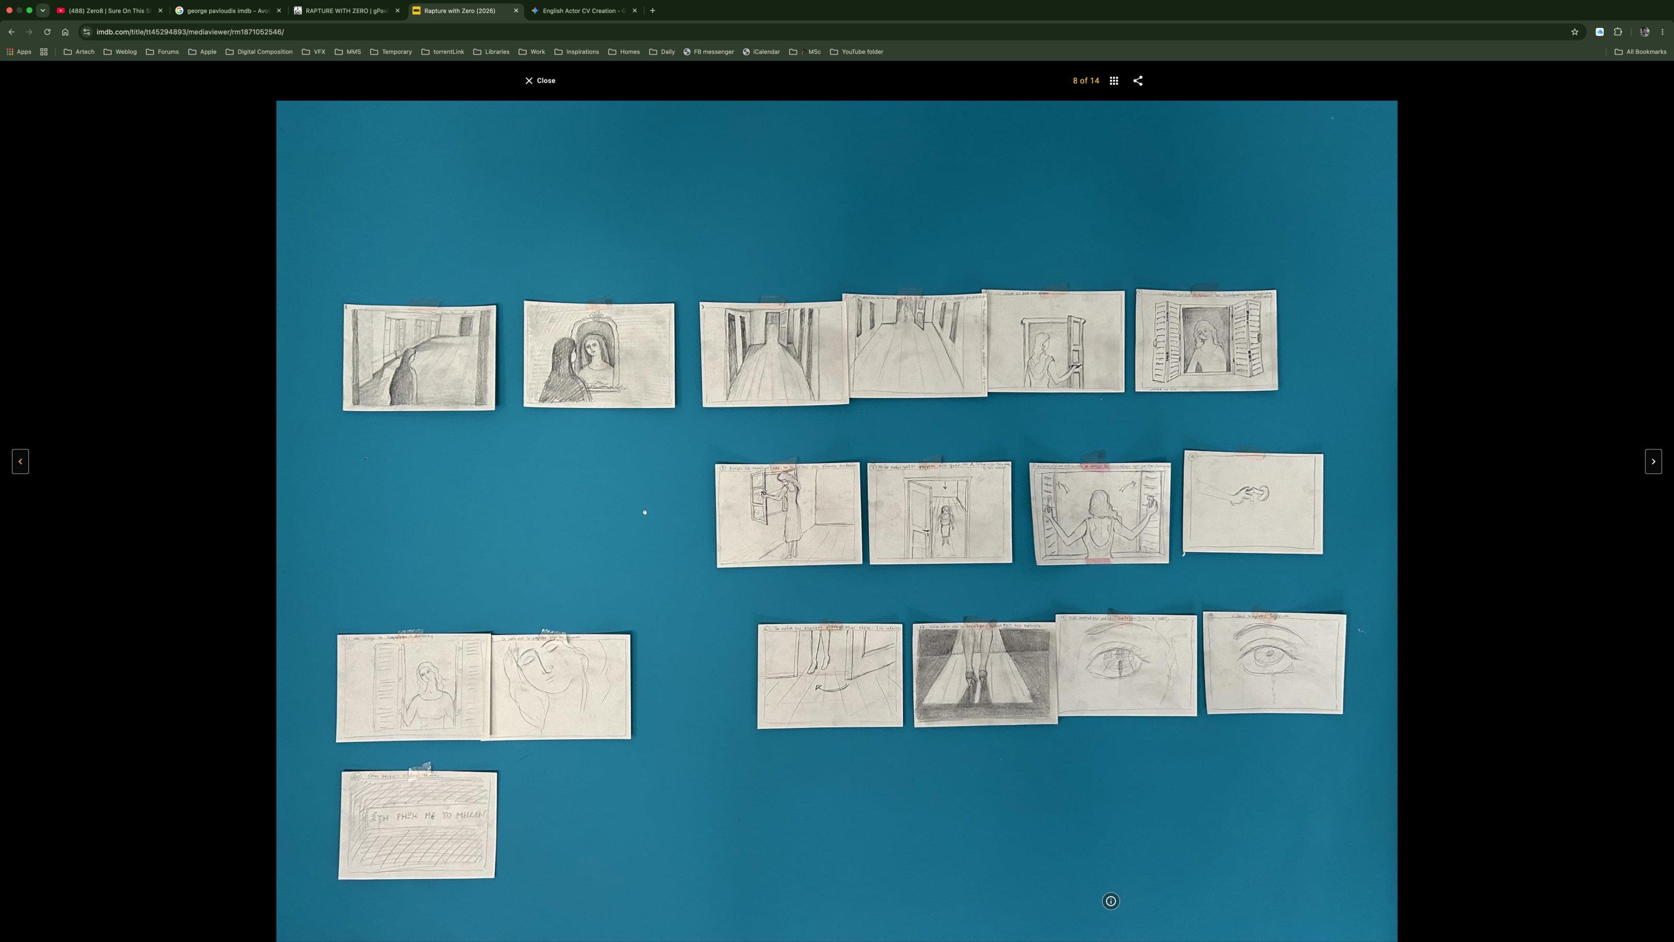Open the VFX bookmarks folder
The image size is (1674, 942).
click(x=313, y=52)
